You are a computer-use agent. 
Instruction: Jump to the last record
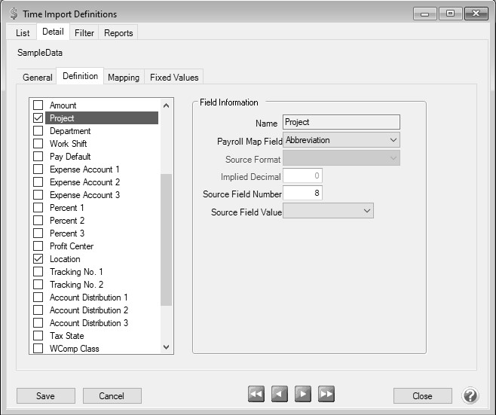point(326,395)
